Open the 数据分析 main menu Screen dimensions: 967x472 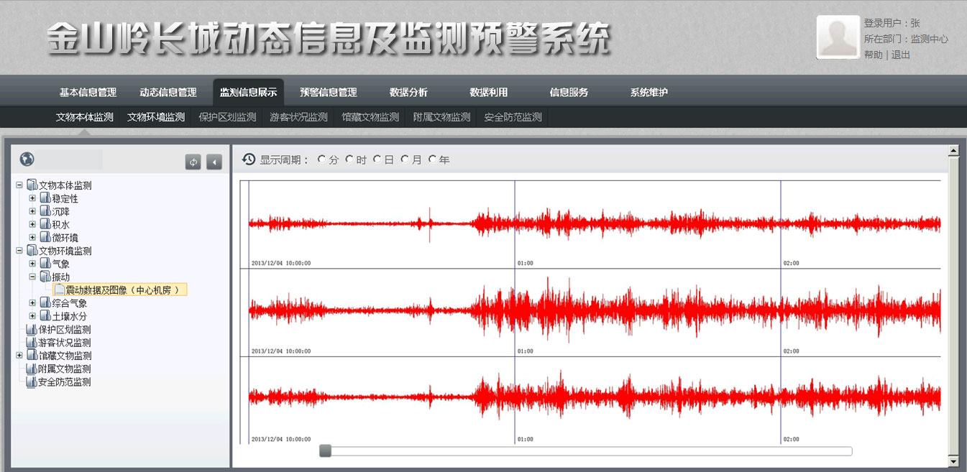click(408, 92)
